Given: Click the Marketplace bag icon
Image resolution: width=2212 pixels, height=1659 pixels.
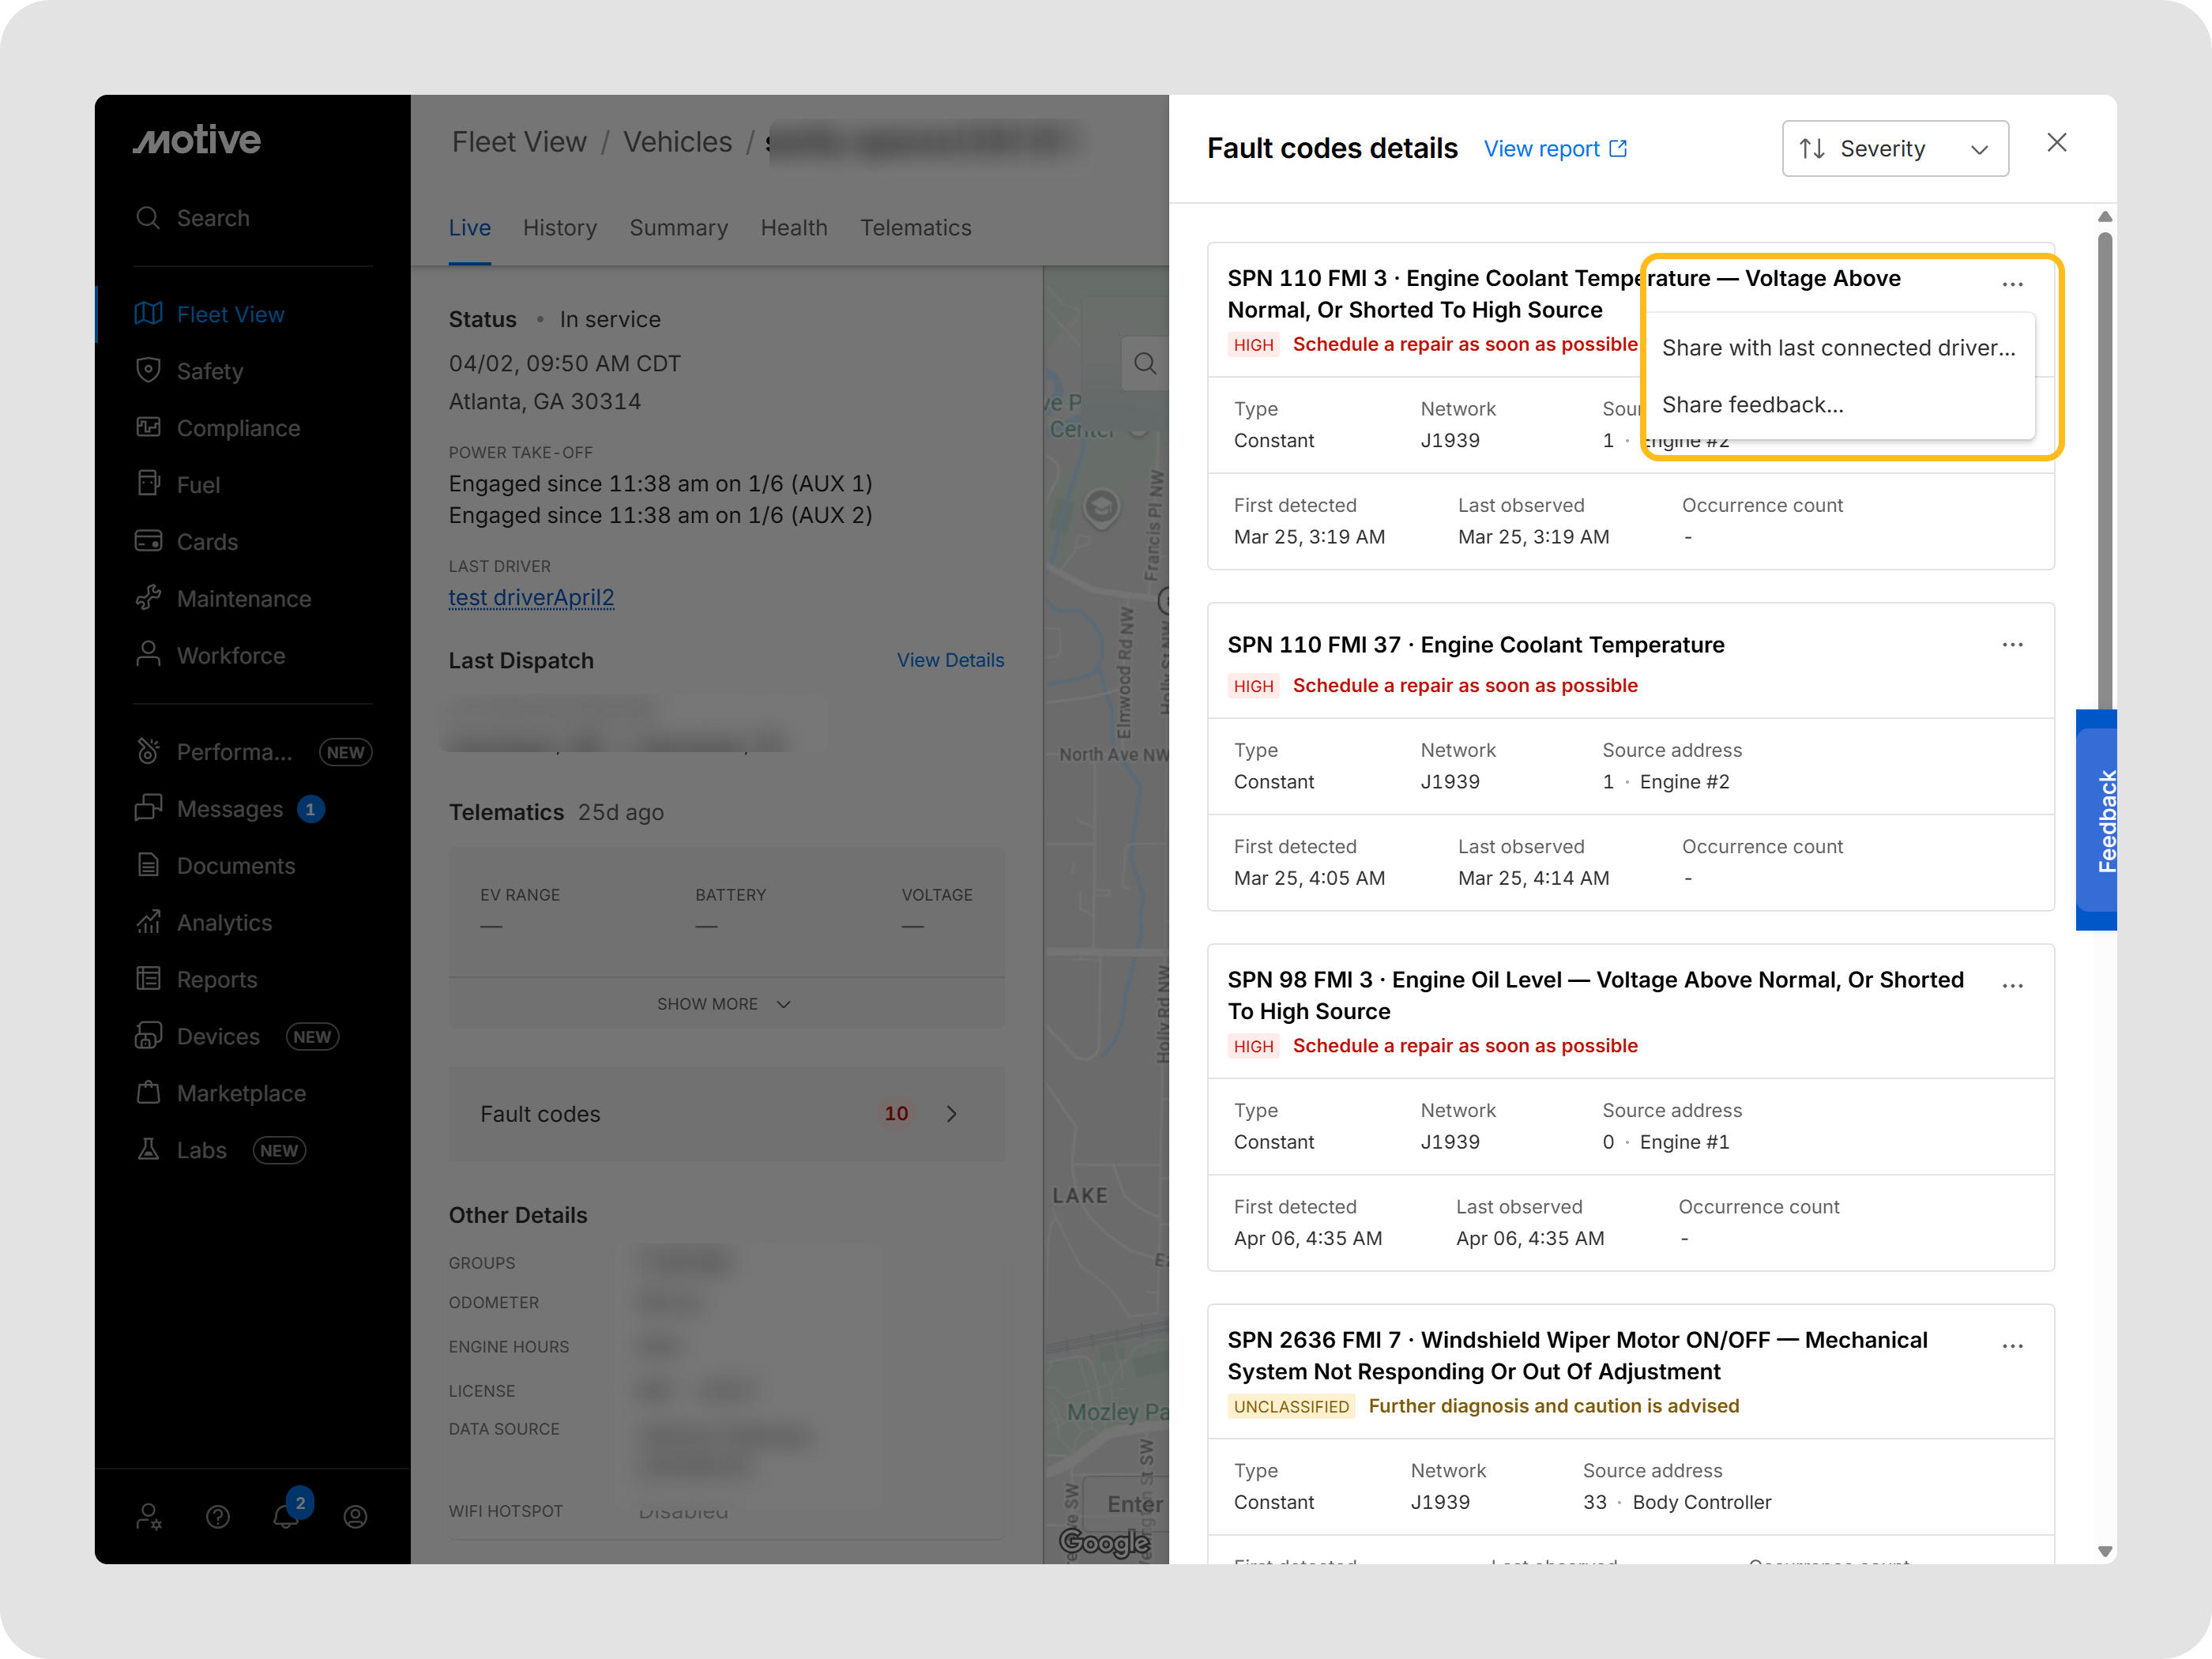Looking at the screenshot, I should pyautogui.click(x=148, y=1094).
